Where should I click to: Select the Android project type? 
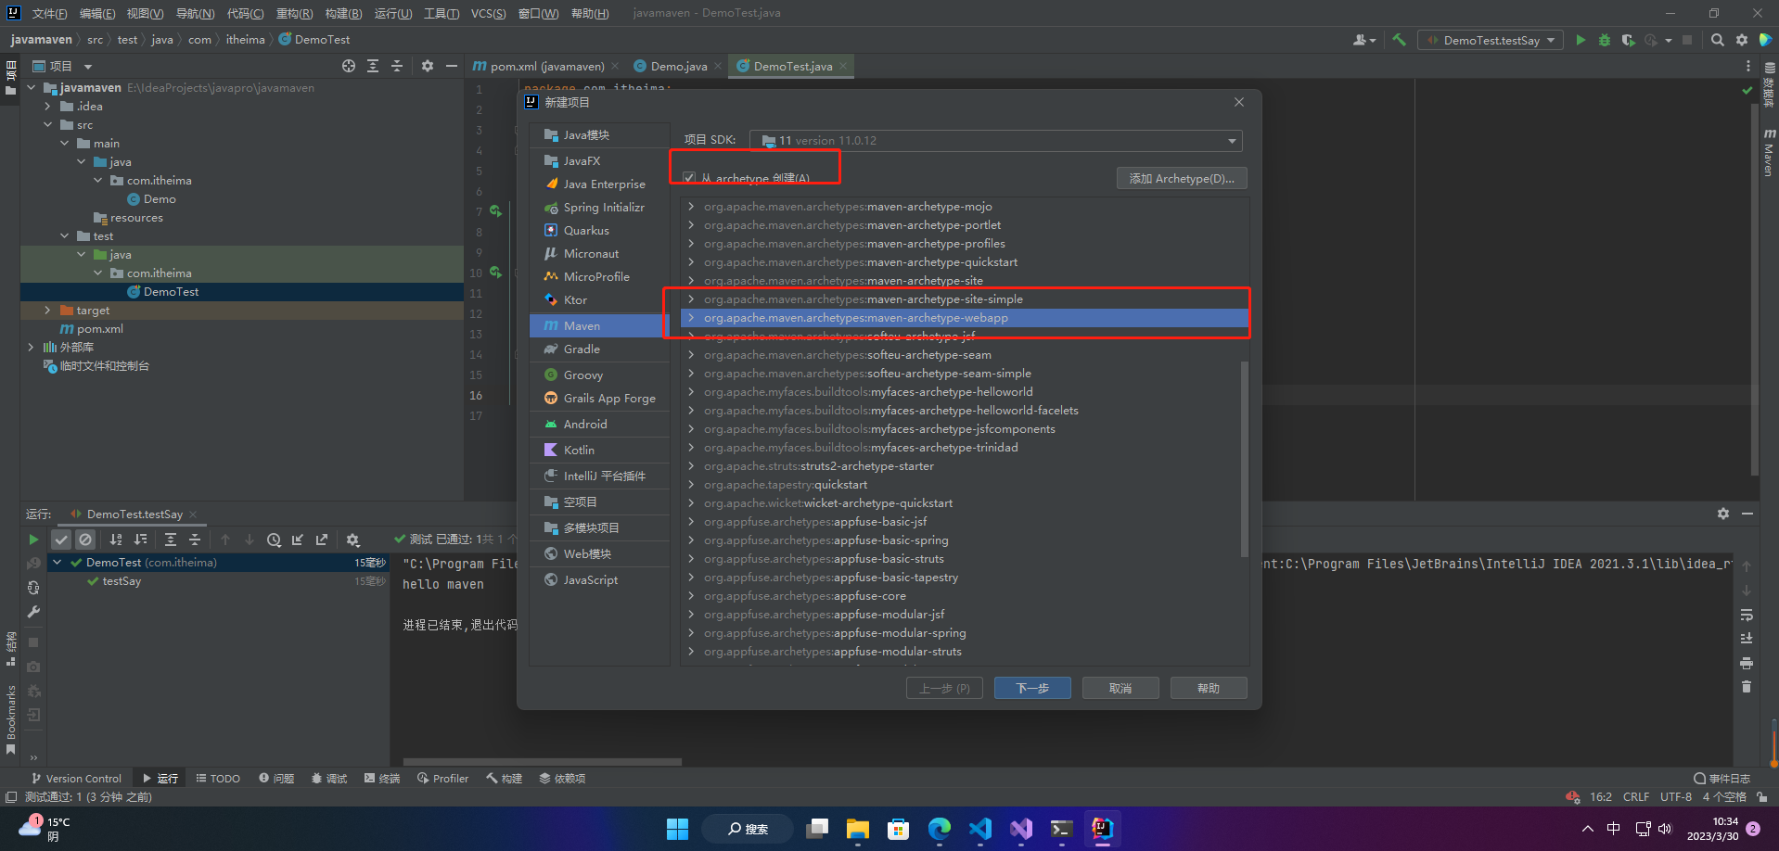[600, 425]
